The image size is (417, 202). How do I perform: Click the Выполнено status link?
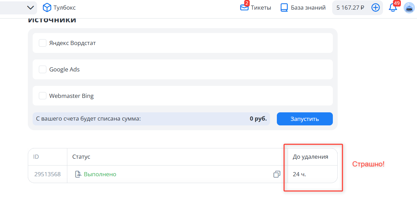(x=100, y=174)
